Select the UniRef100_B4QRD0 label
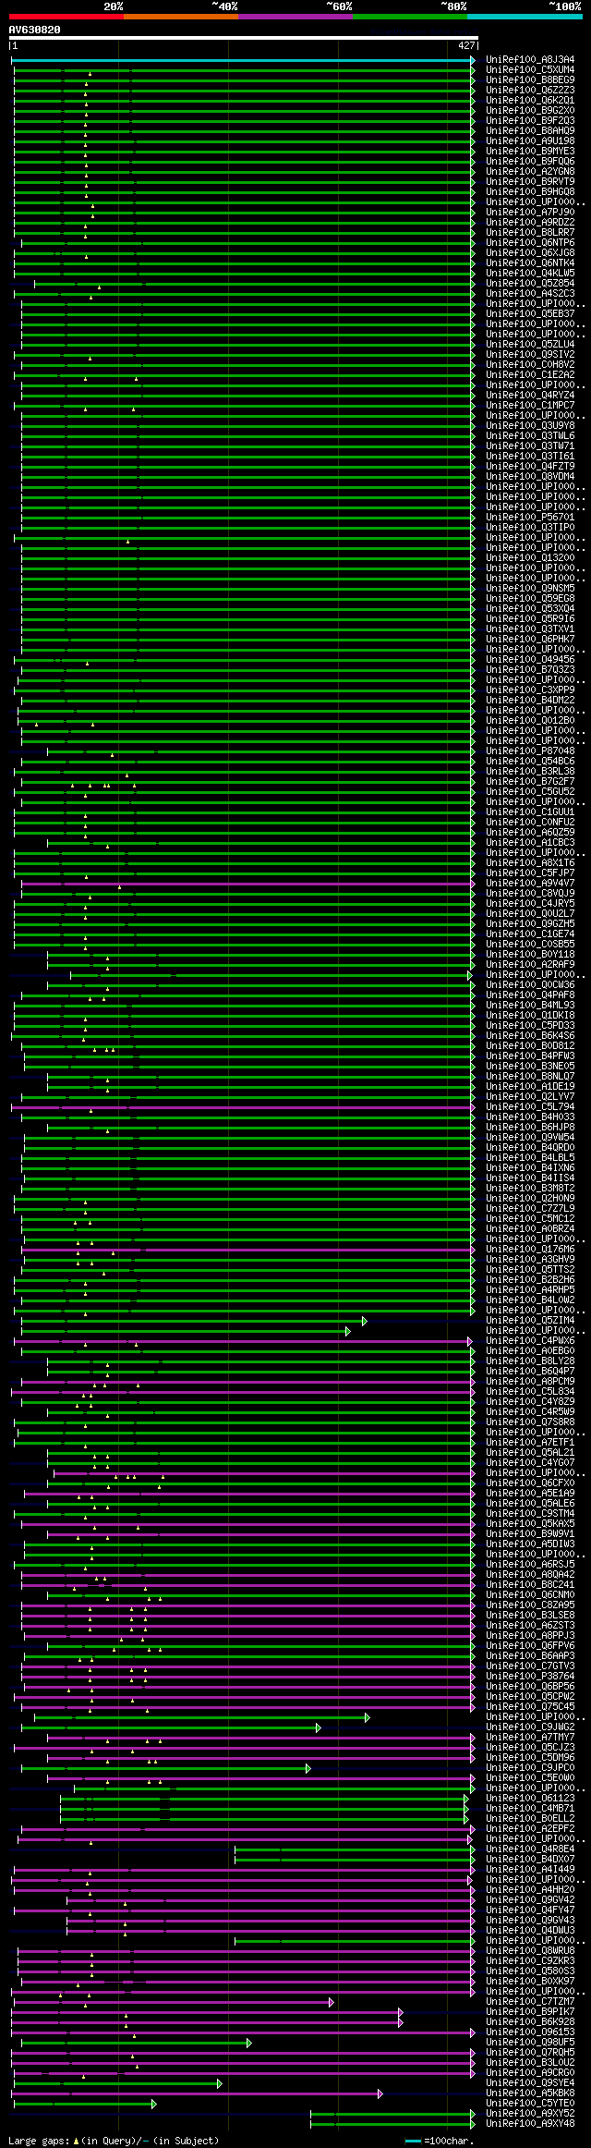The image size is (591, 2148). pyautogui.click(x=530, y=1148)
